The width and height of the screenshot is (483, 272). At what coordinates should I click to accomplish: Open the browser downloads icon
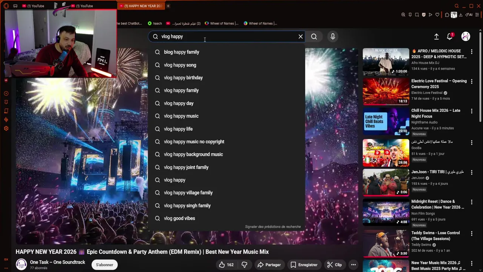pyautogui.click(x=461, y=15)
